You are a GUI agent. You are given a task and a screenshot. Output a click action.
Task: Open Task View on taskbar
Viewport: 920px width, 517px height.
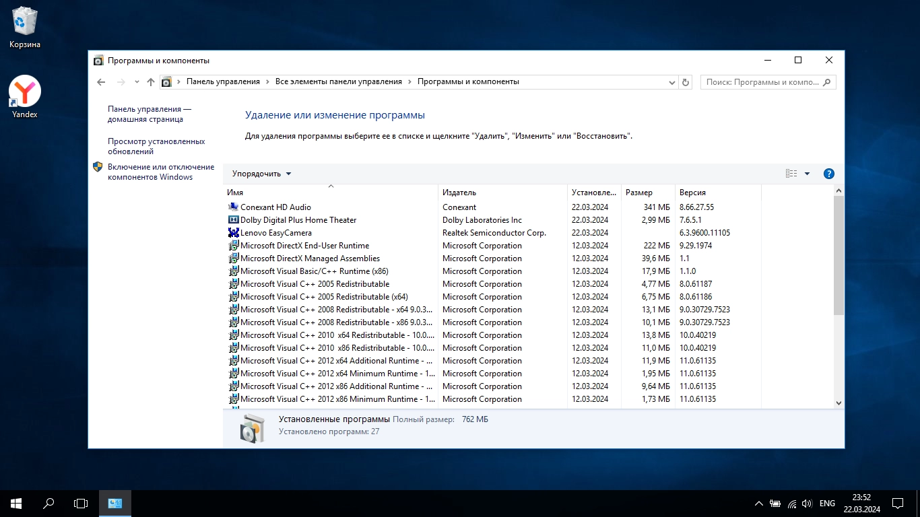point(81,503)
